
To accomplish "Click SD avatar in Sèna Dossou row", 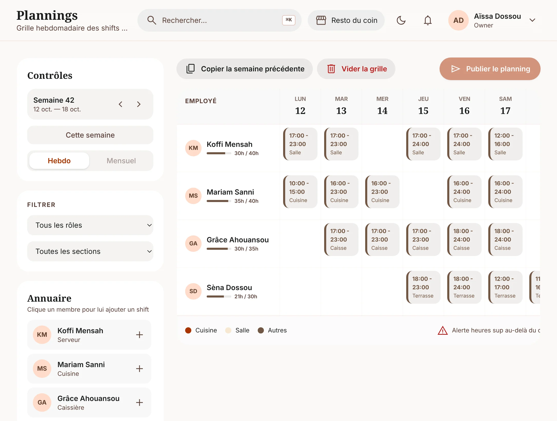I will (x=193, y=291).
